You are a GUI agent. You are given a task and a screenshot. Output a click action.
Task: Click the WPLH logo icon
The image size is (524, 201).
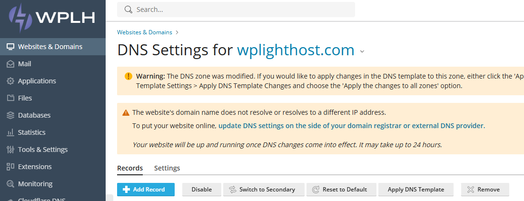point(20,18)
